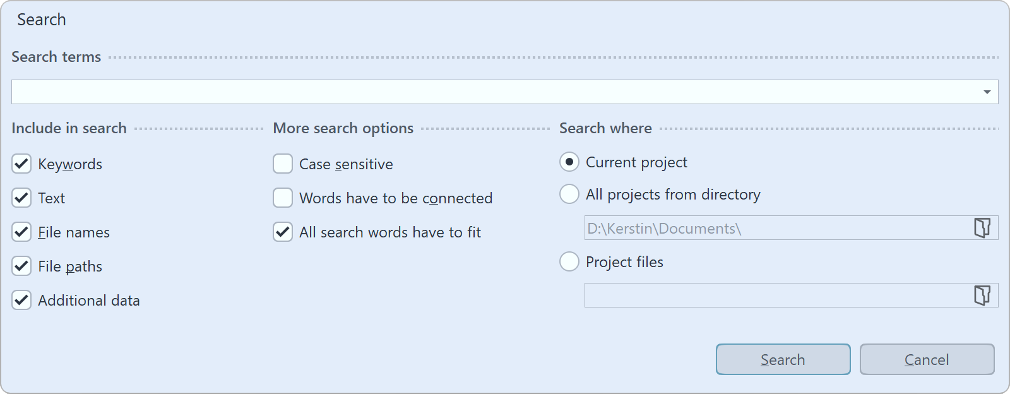Click the Search button

pos(783,359)
